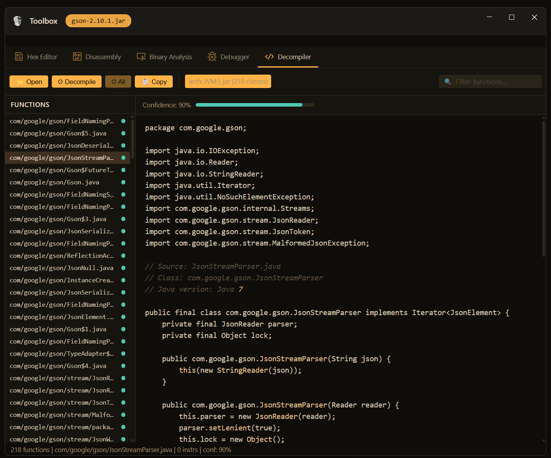Click the Decompiler code brackets icon
Viewport: 551px width, 458px height.
point(269,57)
